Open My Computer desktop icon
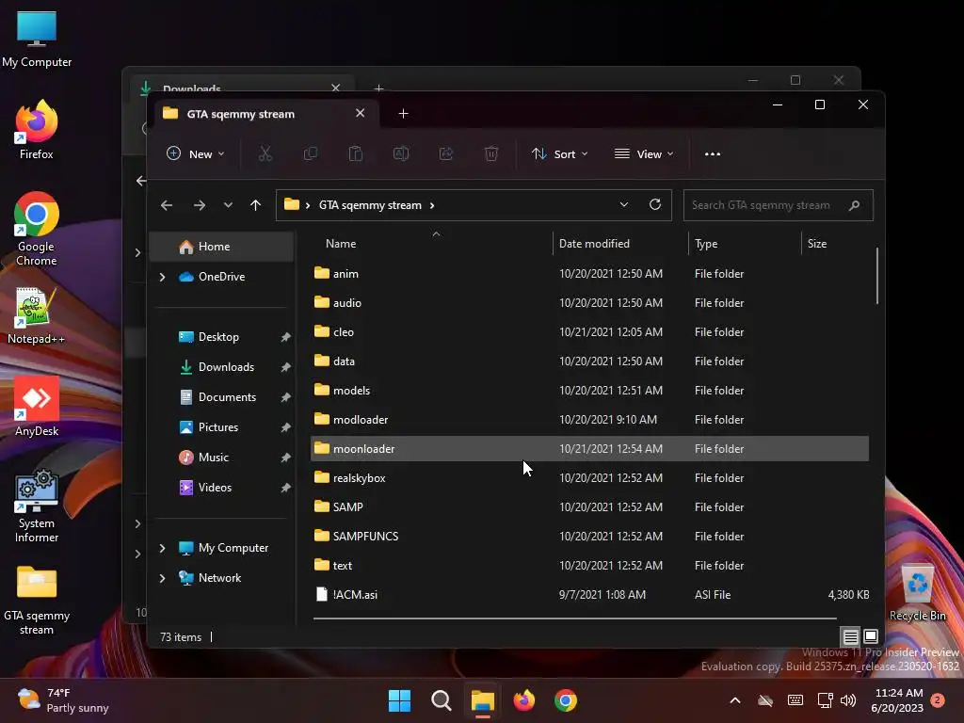964x723 pixels. [37, 38]
